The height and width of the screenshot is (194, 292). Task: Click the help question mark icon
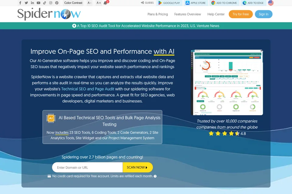pyautogui.click(x=155, y=176)
